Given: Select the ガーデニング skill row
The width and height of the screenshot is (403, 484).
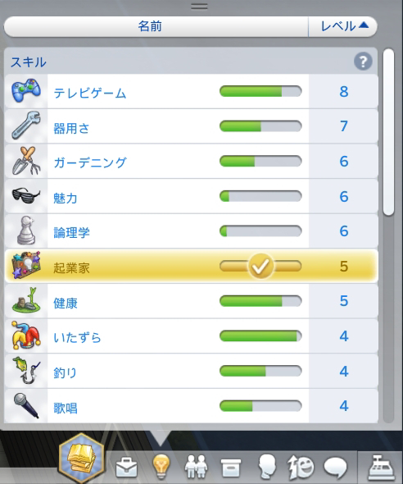Looking at the screenshot, I should tap(191, 161).
